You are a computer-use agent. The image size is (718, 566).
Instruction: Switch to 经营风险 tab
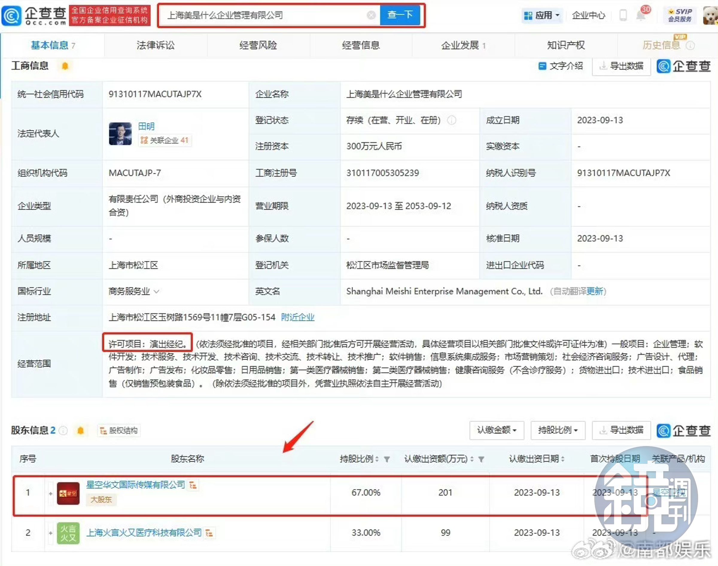pyautogui.click(x=258, y=45)
